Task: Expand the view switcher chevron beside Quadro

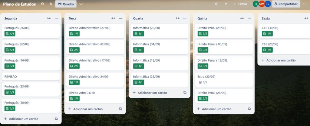Action: click(81, 4)
